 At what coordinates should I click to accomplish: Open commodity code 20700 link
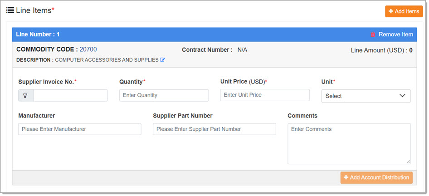pyautogui.click(x=88, y=49)
